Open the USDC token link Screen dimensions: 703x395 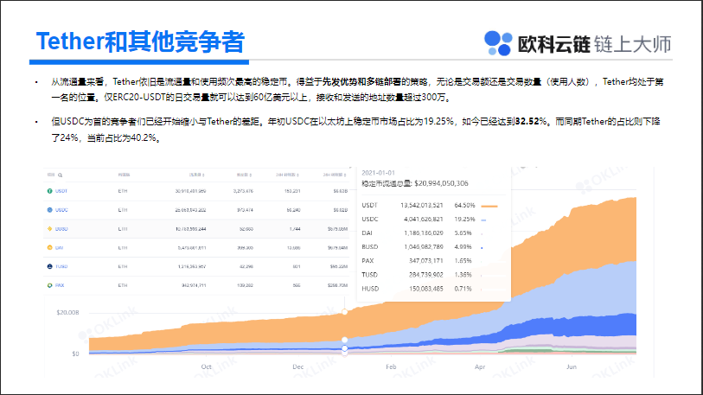(x=61, y=210)
